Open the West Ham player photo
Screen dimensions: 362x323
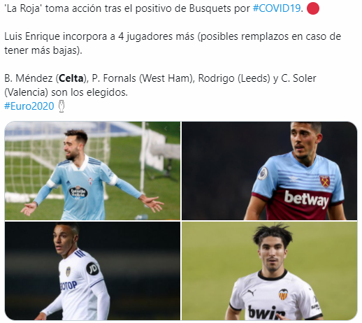pyautogui.click(x=269, y=171)
